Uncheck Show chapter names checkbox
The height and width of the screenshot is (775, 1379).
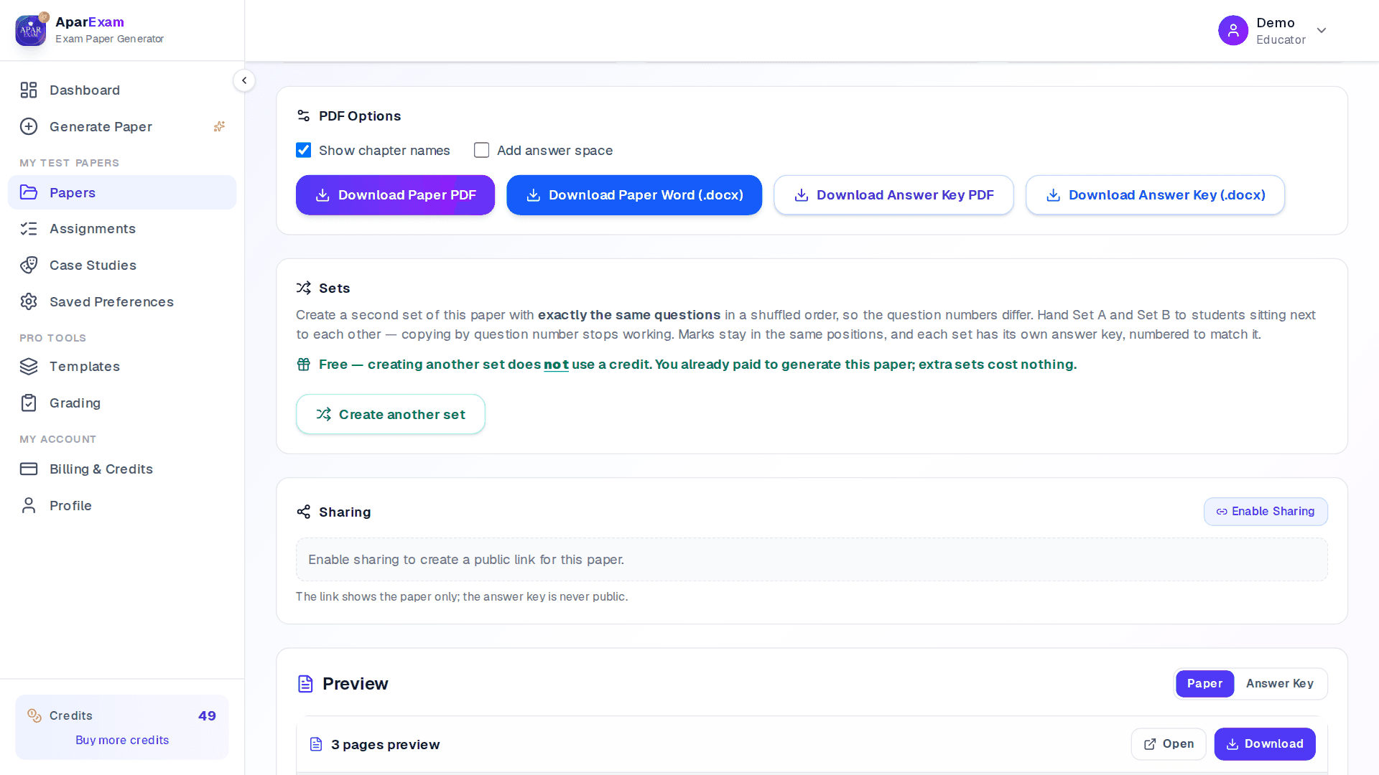click(x=304, y=150)
